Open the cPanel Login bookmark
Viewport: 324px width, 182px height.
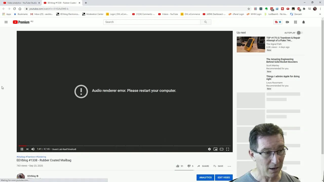coord(236,14)
